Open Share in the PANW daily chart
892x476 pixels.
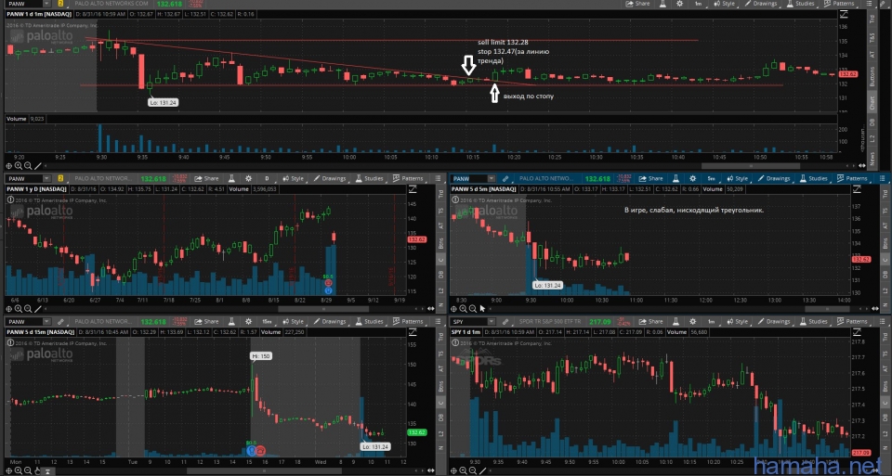[x=206, y=178]
